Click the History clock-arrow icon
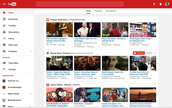Screen dimensions: 172x108 tap(4, 38)
